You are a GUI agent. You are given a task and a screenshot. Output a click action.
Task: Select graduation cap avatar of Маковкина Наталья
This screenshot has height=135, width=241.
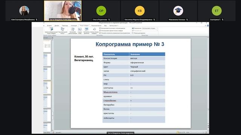tap(178, 11)
